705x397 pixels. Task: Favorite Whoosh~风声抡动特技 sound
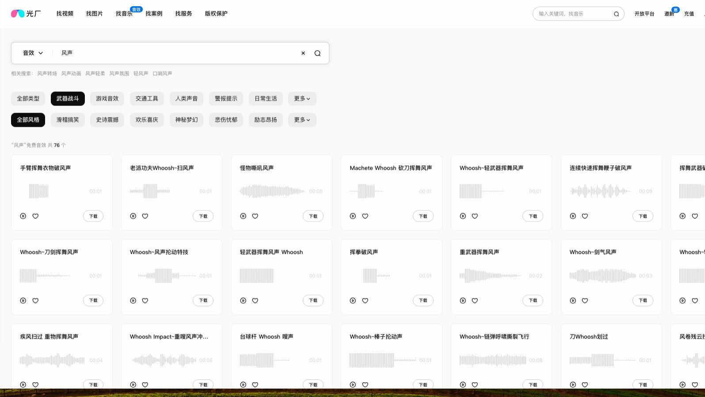[x=145, y=301]
